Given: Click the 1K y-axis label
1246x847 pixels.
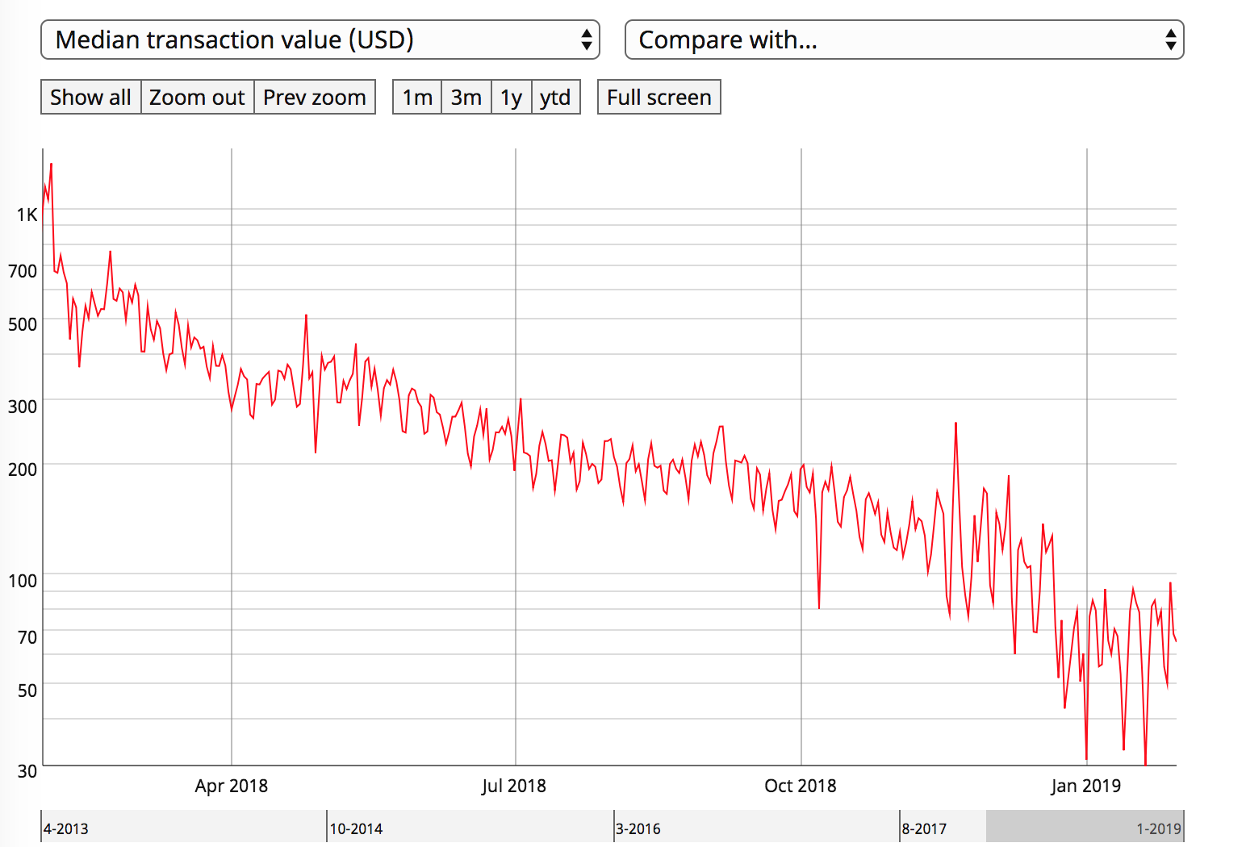Looking at the screenshot, I should [x=27, y=215].
